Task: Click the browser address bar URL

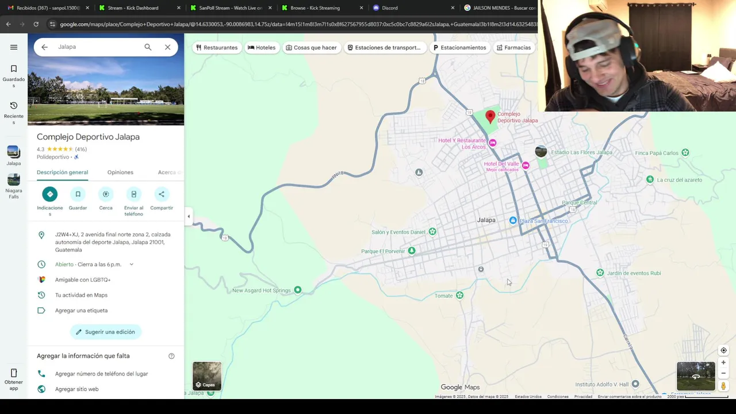Action: [298, 24]
